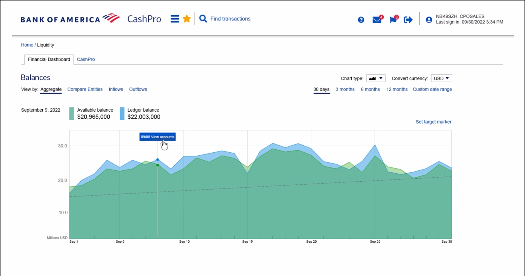
Task: Open flag alerts with 3 notifications
Action: [x=394, y=19]
